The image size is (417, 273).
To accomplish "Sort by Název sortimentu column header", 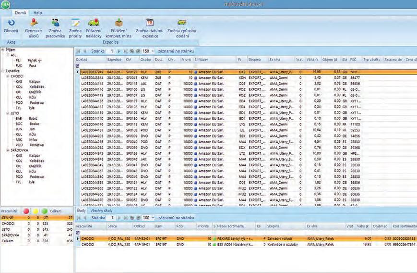I will point(236,226).
